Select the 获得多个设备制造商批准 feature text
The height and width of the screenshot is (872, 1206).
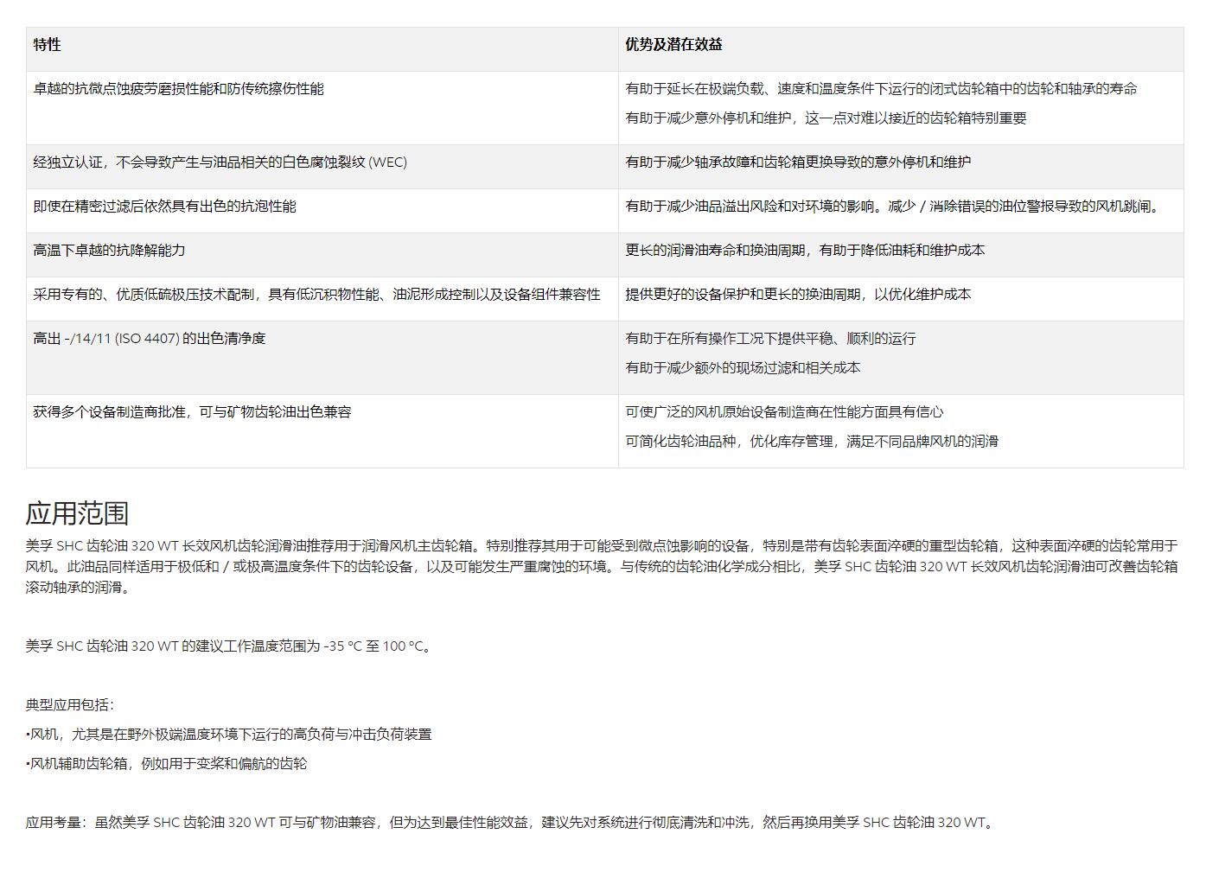point(193,412)
